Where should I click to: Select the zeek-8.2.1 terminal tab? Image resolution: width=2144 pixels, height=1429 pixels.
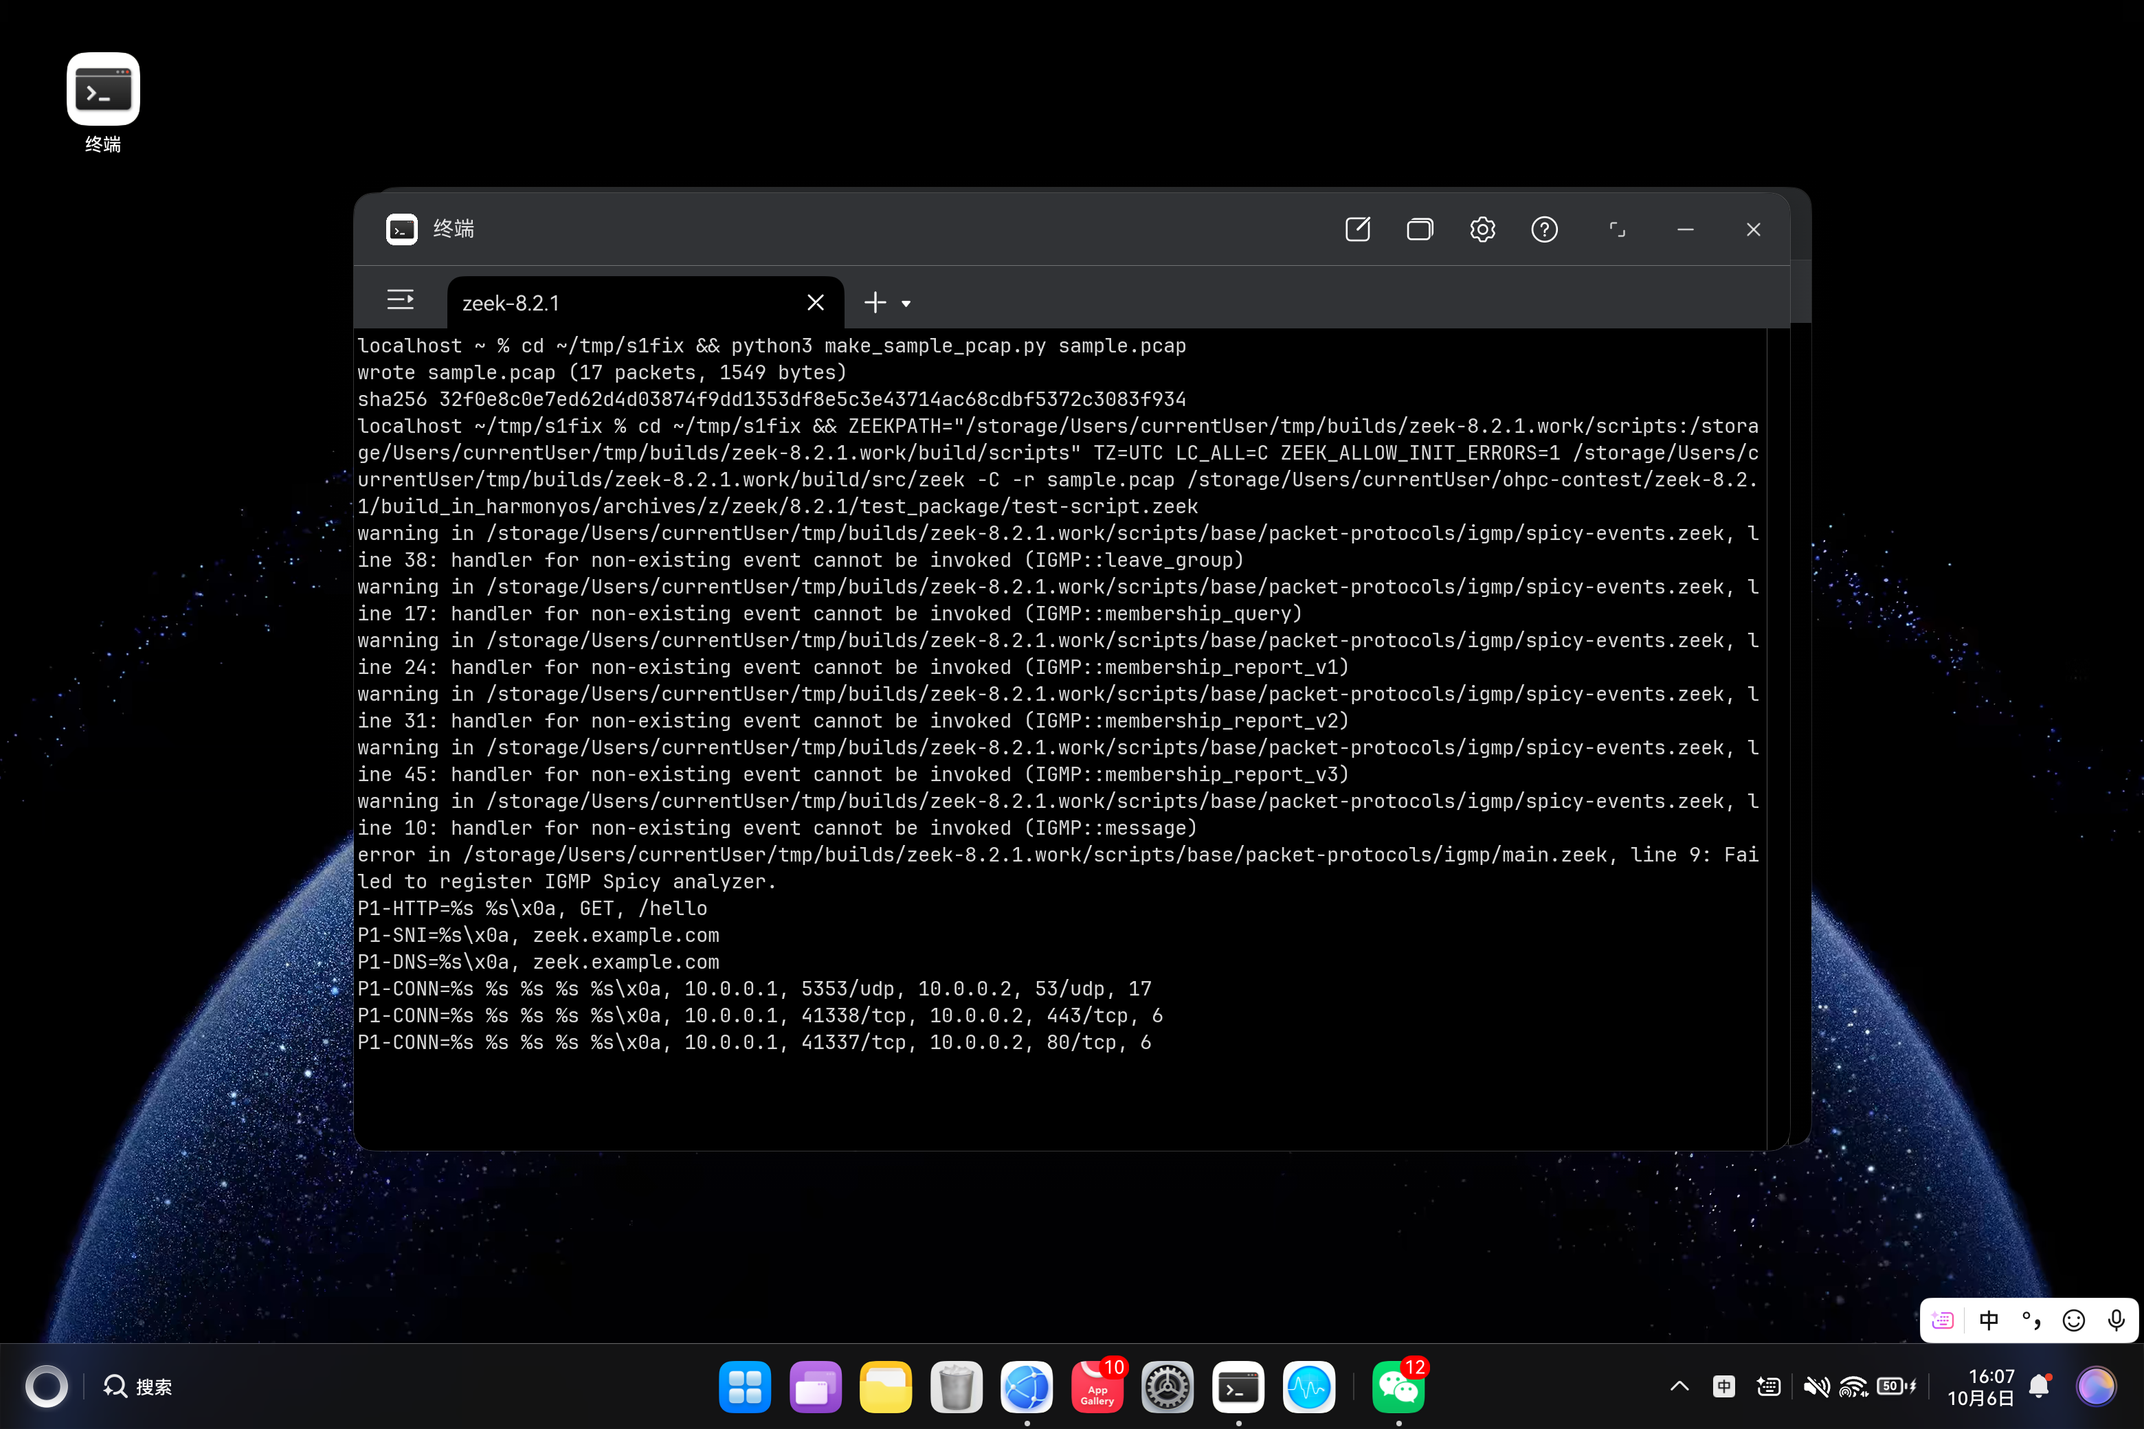click(645, 302)
